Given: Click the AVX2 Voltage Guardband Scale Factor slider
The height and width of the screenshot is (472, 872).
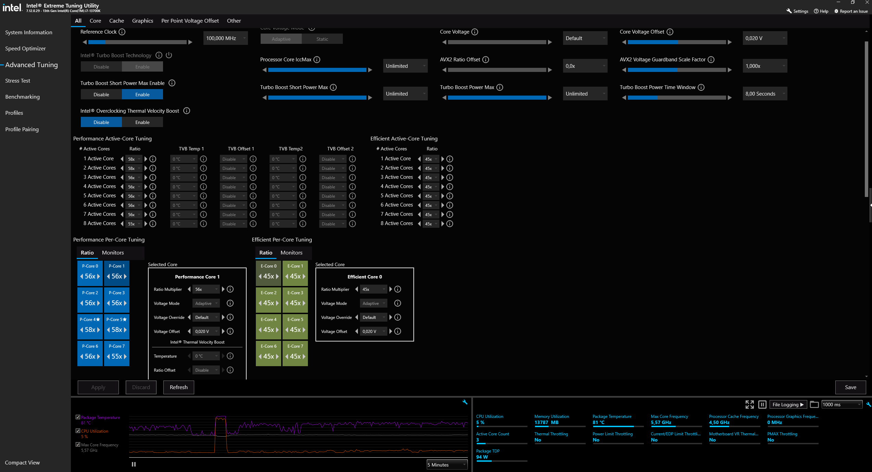Looking at the screenshot, I should tap(677, 70).
